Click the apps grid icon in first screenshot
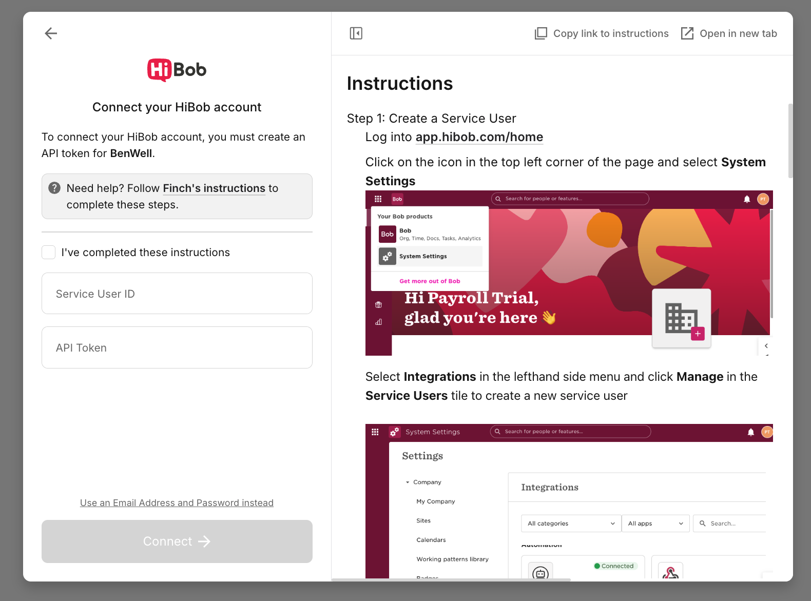811x601 pixels. 378,199
